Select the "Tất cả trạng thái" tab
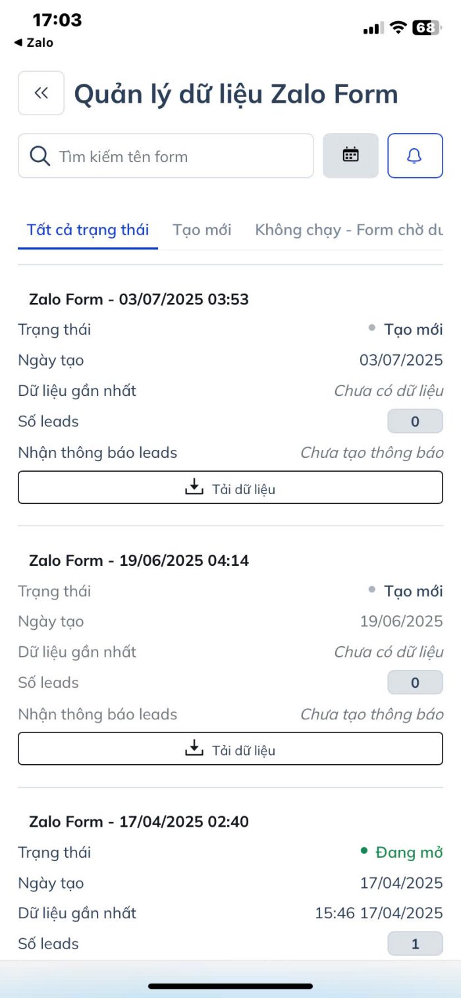This screenshot has width=461, height=998. (x=88, y=230)
